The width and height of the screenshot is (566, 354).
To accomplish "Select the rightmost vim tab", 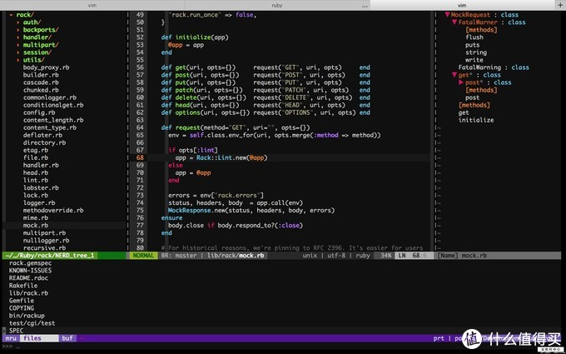I will click(x=462, y=5).
